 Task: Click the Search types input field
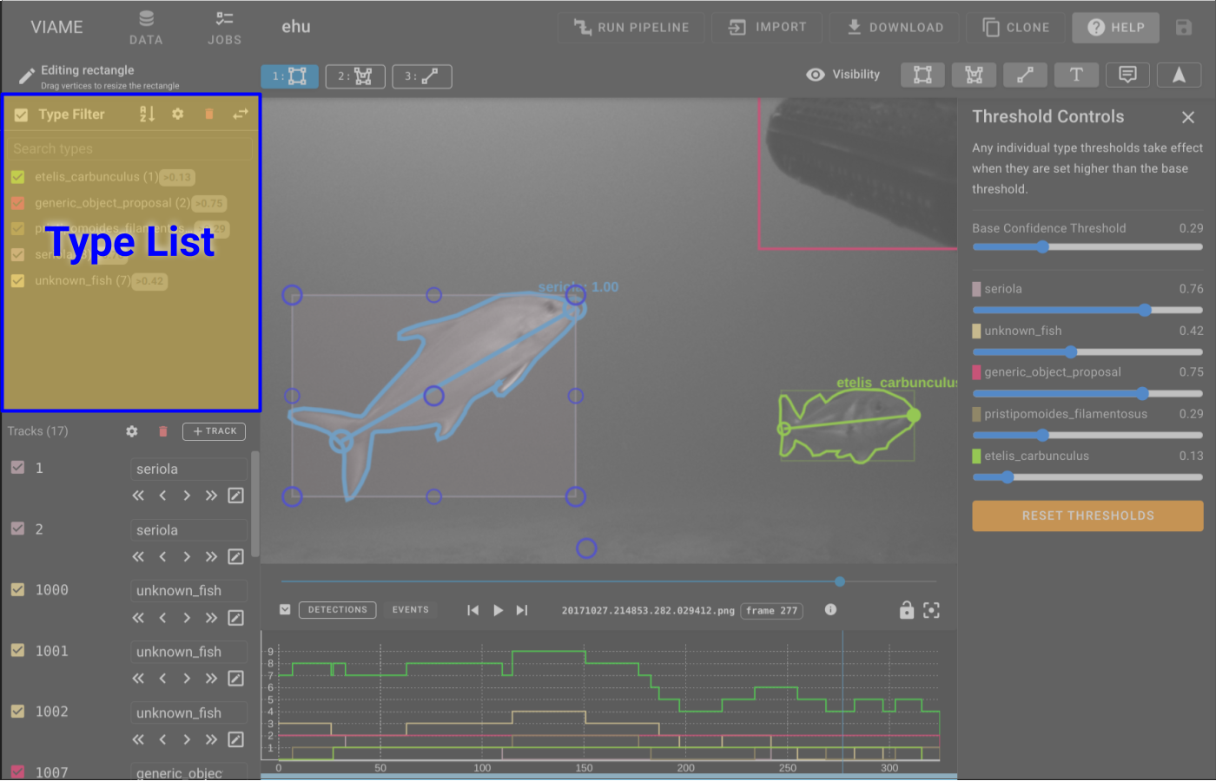tap(130, 149)
